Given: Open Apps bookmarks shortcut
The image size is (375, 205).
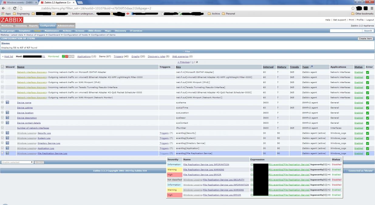Looking at the screenshot, I should [6, 13].
